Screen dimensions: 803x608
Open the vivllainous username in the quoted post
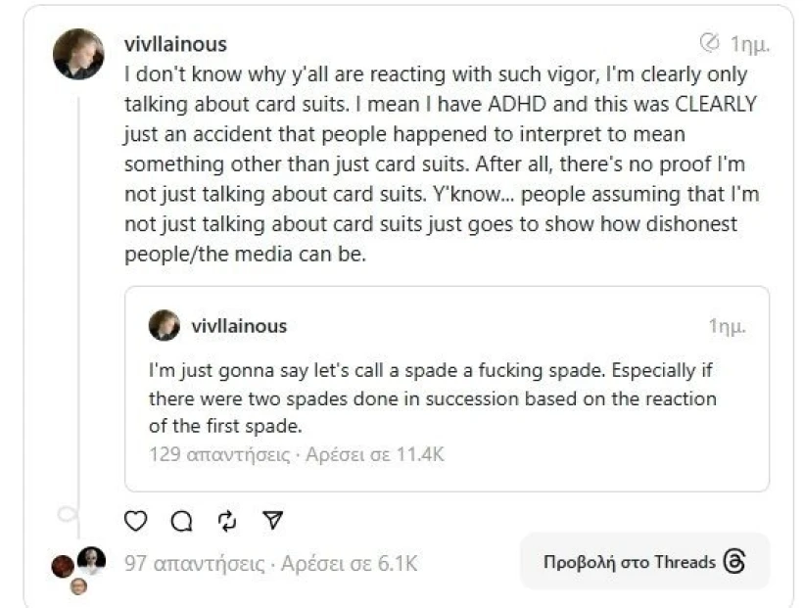pyautogui.click(x=239, y=326)
